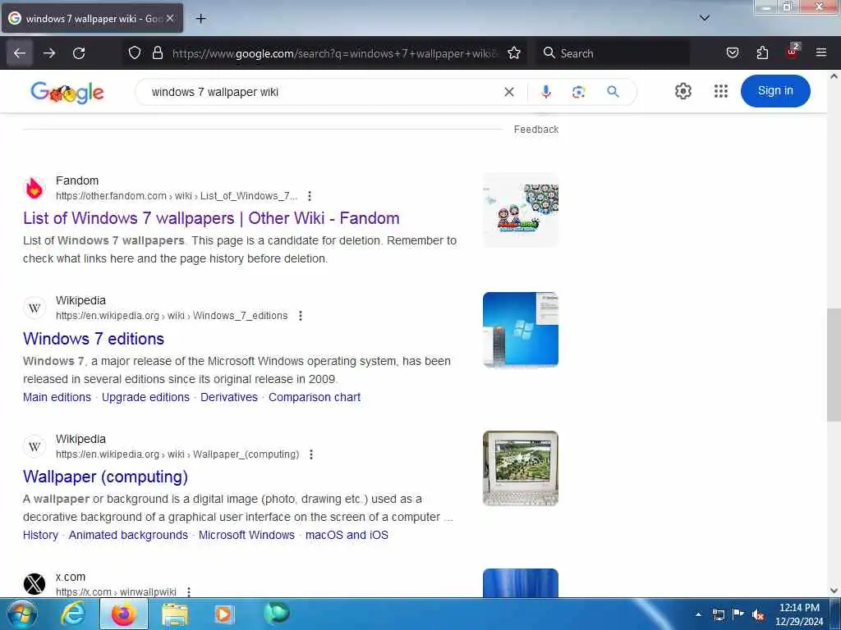
Task: Click the Sign in button
Action: (x=775, y=90)
